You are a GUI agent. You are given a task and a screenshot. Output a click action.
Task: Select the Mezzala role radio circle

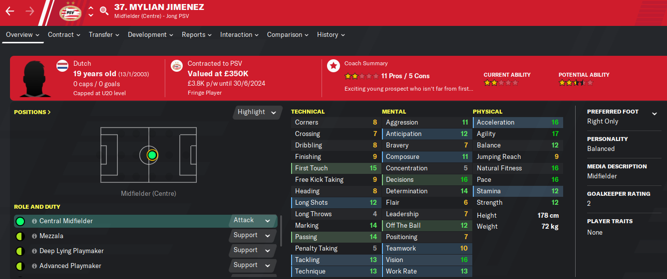click(20, 236)
